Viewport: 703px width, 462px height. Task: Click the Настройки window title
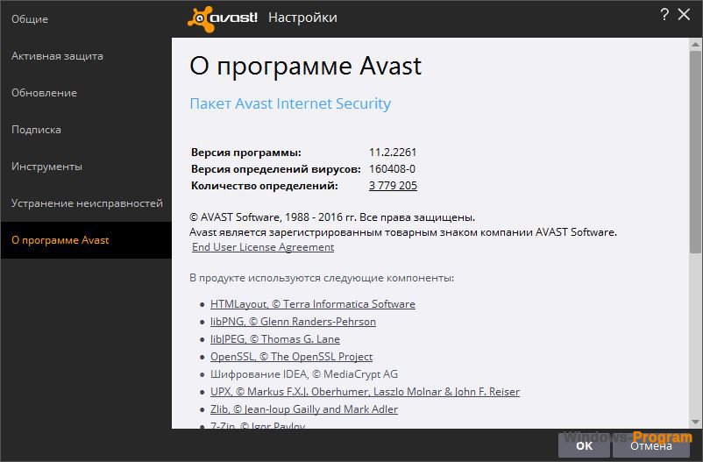click(302, 18)
